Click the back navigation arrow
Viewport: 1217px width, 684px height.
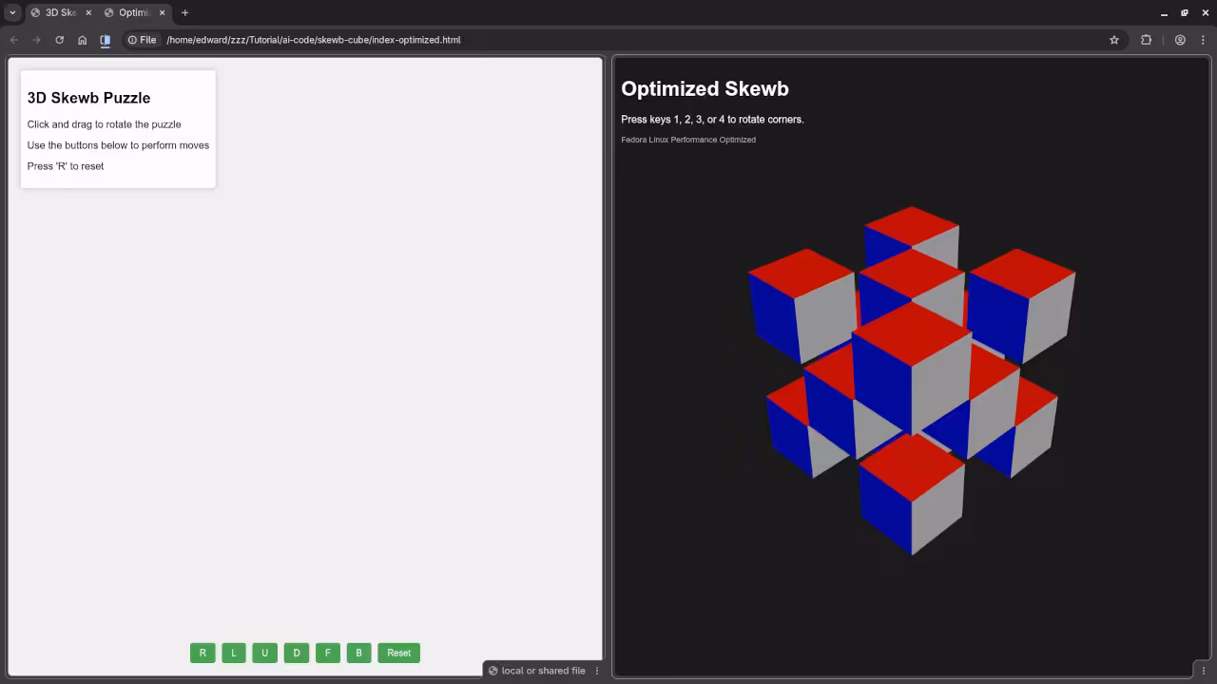pyautogui.click(x=13, y=40)
